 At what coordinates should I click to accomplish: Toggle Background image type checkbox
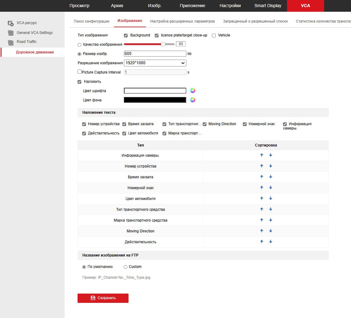(x=126, y=35)
